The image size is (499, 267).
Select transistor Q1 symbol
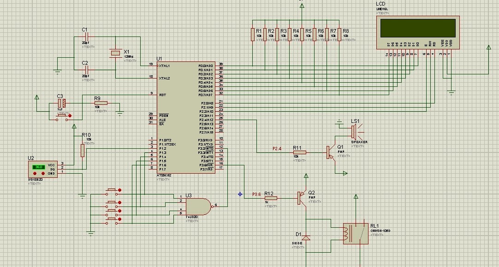click(x=331, y=152)
